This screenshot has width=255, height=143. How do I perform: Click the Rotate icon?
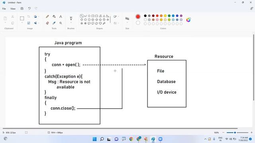35,17
